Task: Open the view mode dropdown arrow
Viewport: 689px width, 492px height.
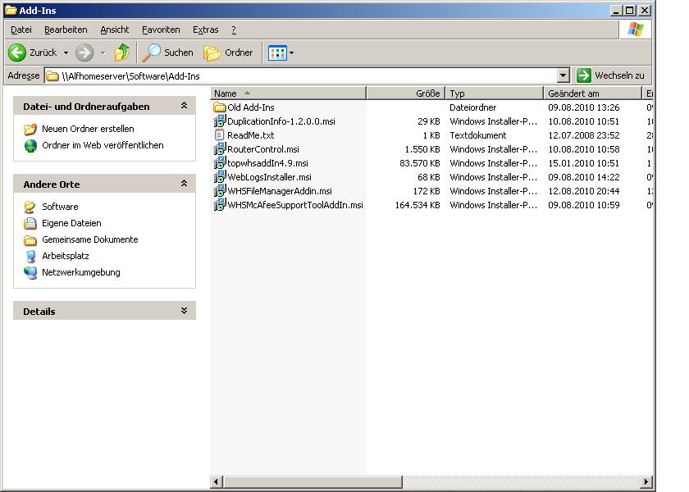Action: click(291, 53)
